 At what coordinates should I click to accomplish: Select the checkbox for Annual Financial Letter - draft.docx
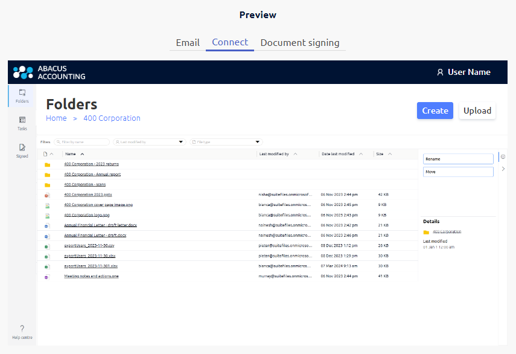[x=47, y=235]
